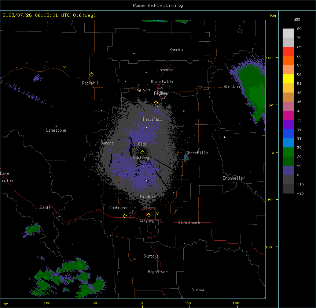The width and height of the screenshot is (316, 308).
Task: Click the yellow v marker northwest of RockyMH
Action: tap(64, 67)
